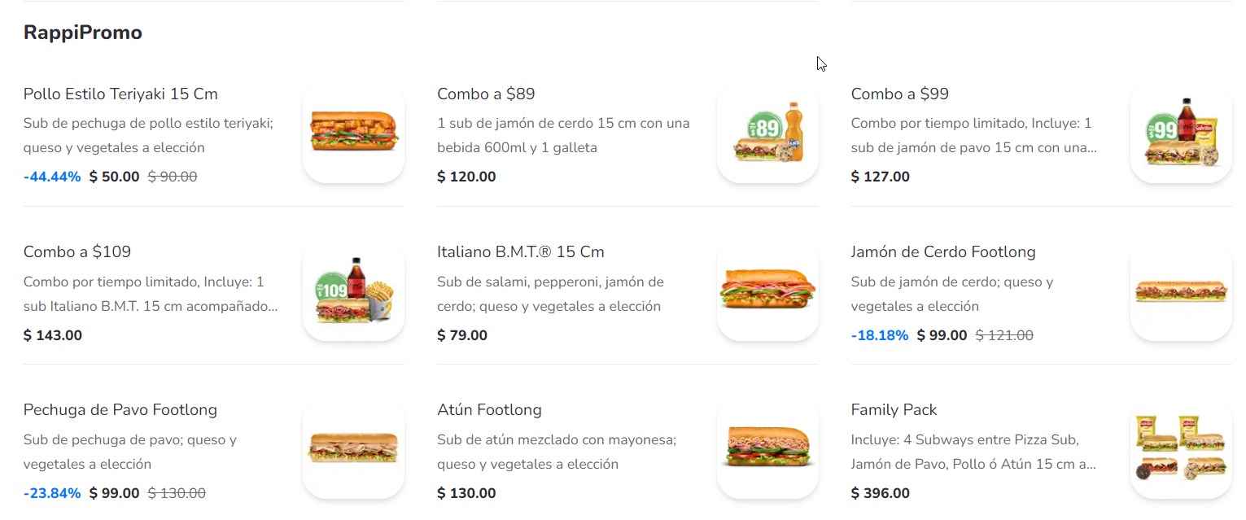The height and width of the screenshot is (520, 1246).
Task: Open the Jamón de Cerdo Footlong item
Action: [943, 251]
